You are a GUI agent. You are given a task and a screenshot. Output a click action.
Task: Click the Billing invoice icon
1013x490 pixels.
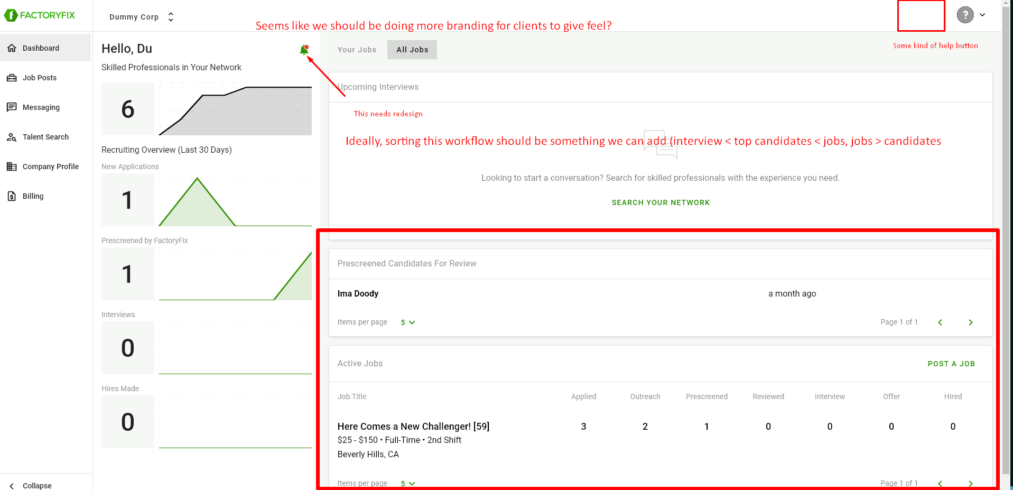[12, 196]
